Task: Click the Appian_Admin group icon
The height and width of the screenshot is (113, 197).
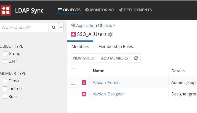Action: pos(84,82)
